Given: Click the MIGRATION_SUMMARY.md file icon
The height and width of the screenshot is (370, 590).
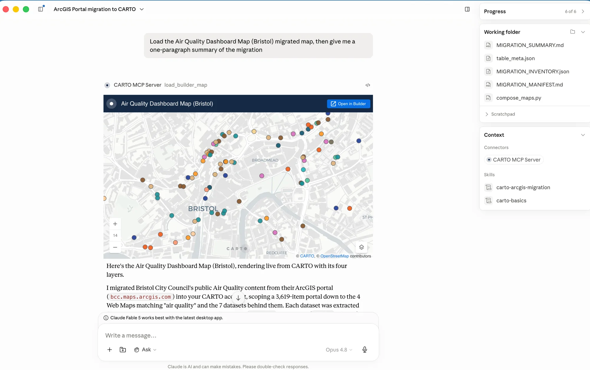Looking at the screenshot, I should 489,45.
